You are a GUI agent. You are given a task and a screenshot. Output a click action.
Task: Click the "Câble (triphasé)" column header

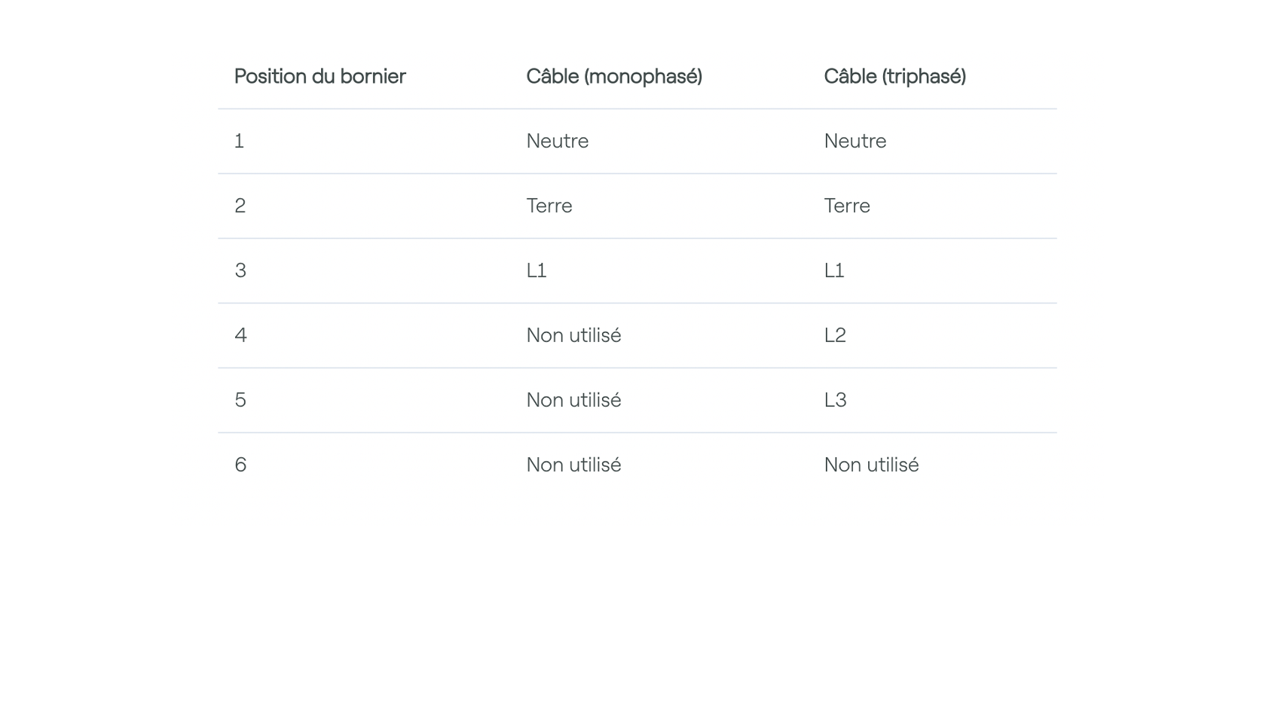coord(894,76)
